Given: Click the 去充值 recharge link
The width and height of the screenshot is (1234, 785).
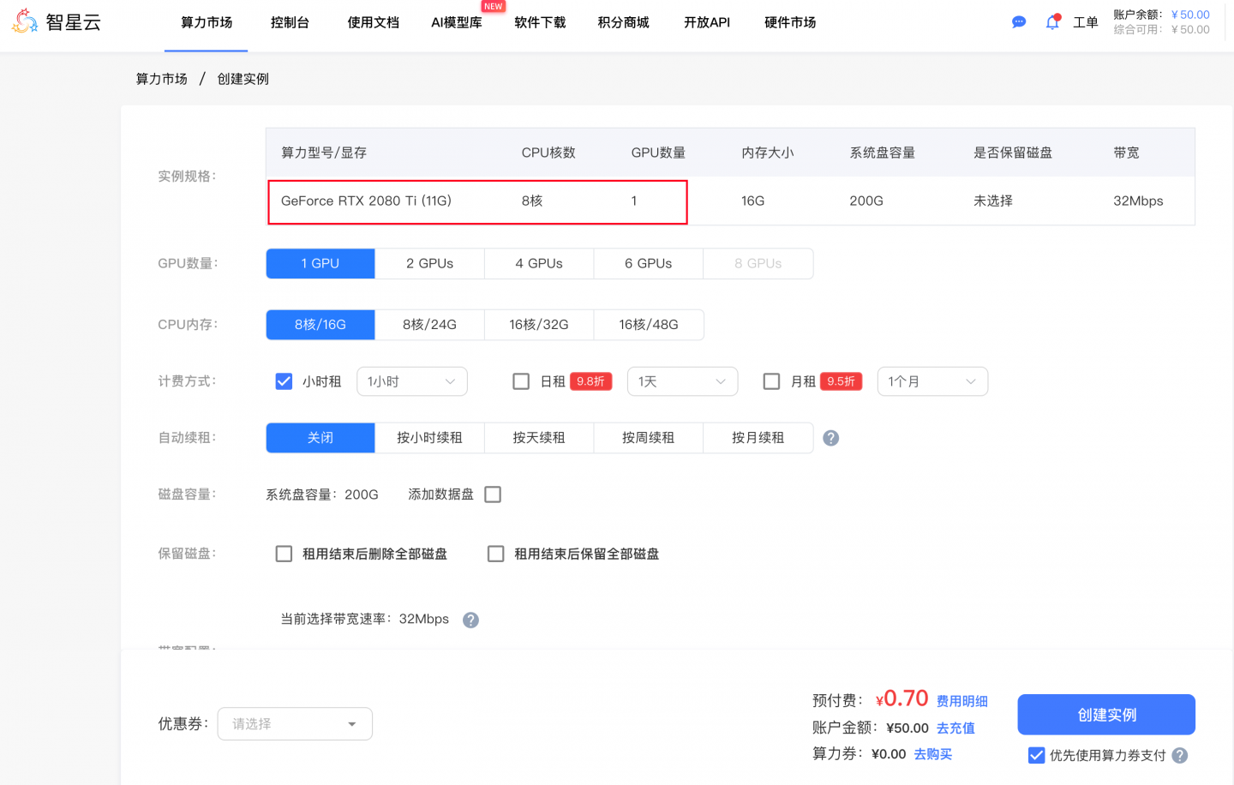Looking at the screenshot, I should tap(955, 728).
